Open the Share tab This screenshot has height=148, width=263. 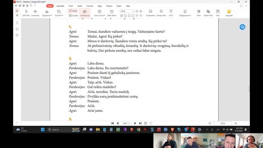click(119, 6)
